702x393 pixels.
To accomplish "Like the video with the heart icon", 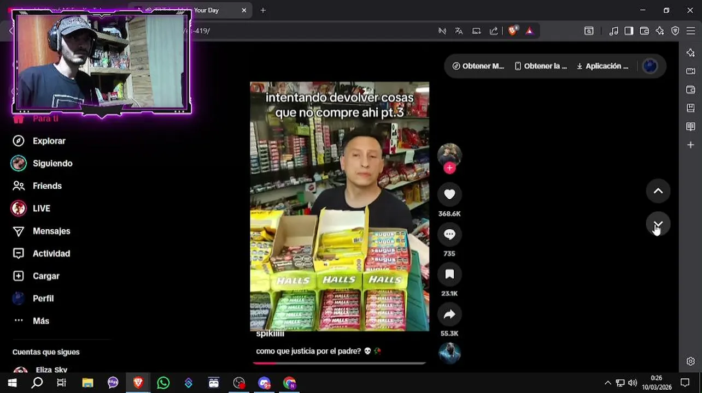I will [449, 194].
